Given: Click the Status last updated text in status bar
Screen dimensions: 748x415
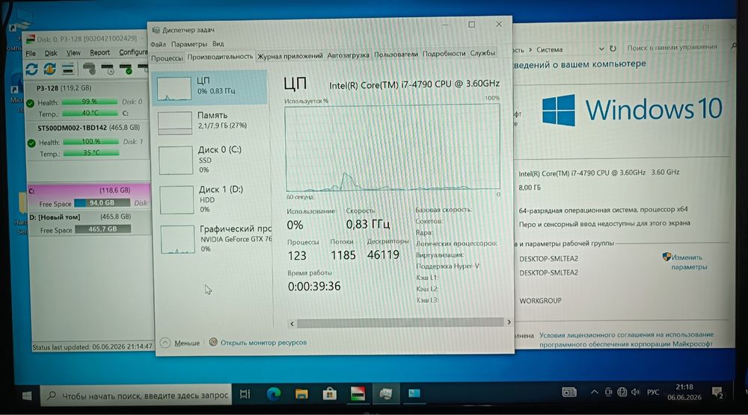Looking at the screenshot, I should [x=92, y=347].
